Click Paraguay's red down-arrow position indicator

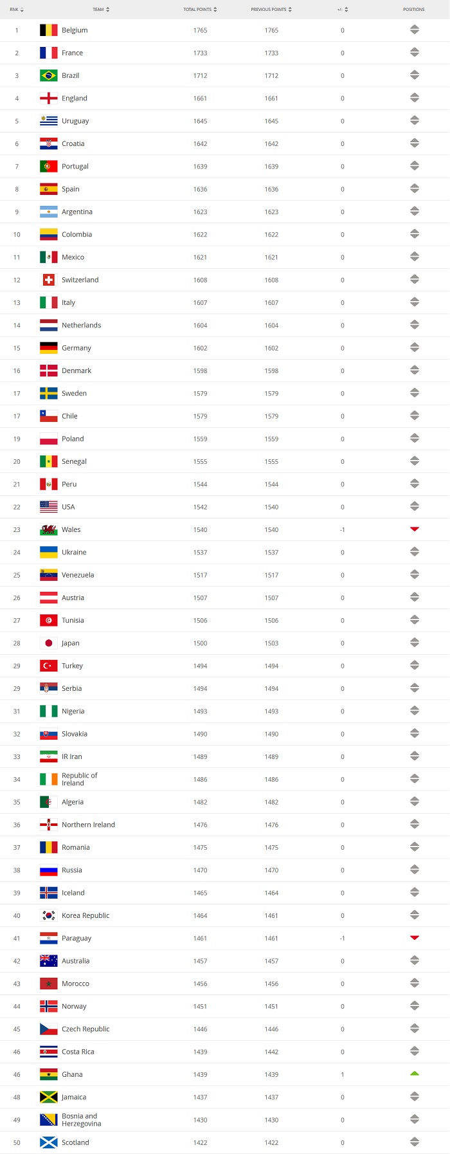point(415,937)
